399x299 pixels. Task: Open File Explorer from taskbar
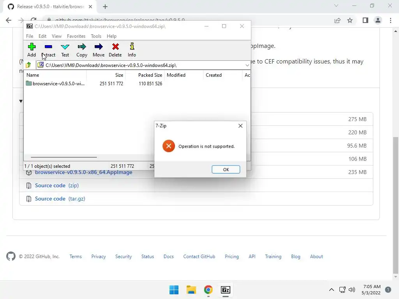tap(191, 290)
